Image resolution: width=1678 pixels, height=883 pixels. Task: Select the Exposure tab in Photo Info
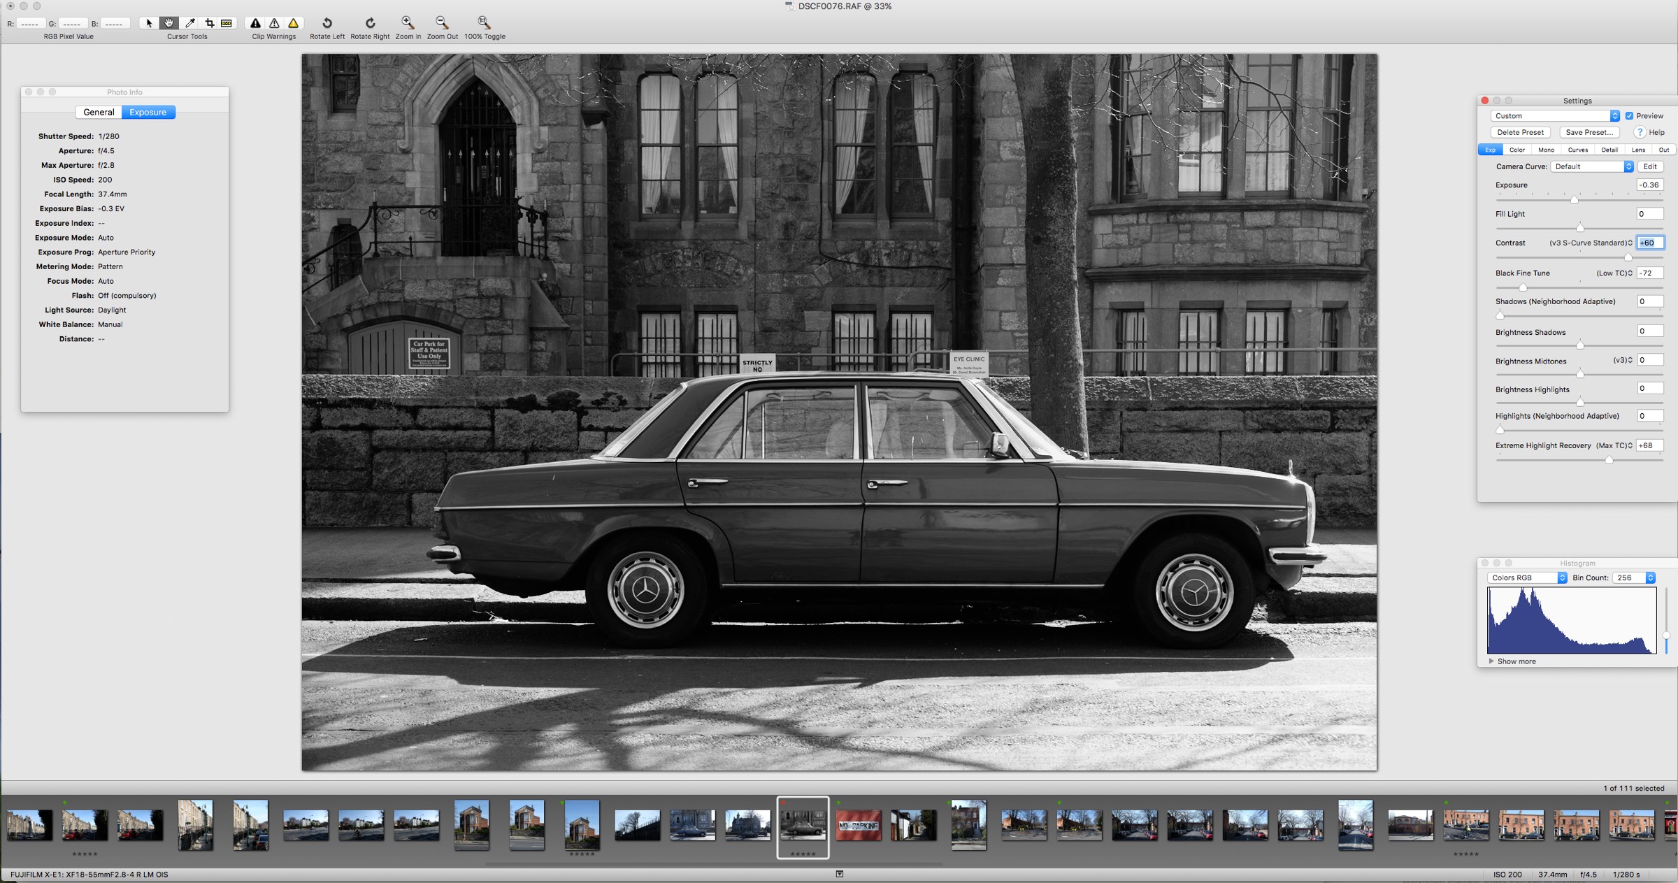148,112
